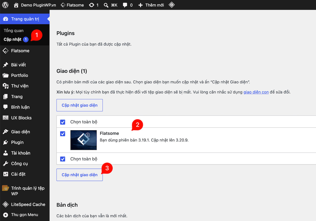Click the comments bubble icon in admin bar

pyautogui.click(x=125, y=5)
